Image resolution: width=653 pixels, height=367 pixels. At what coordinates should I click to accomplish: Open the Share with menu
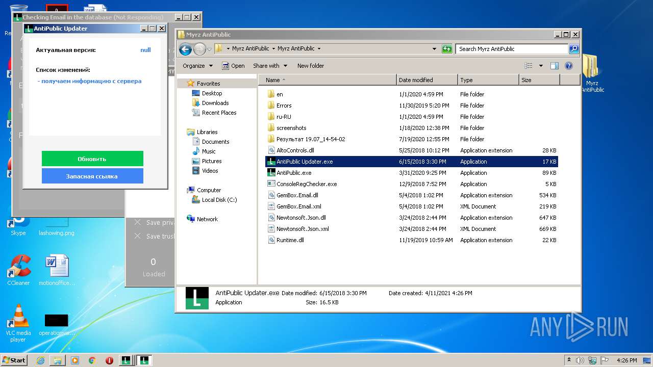click(x=270, y=66)
